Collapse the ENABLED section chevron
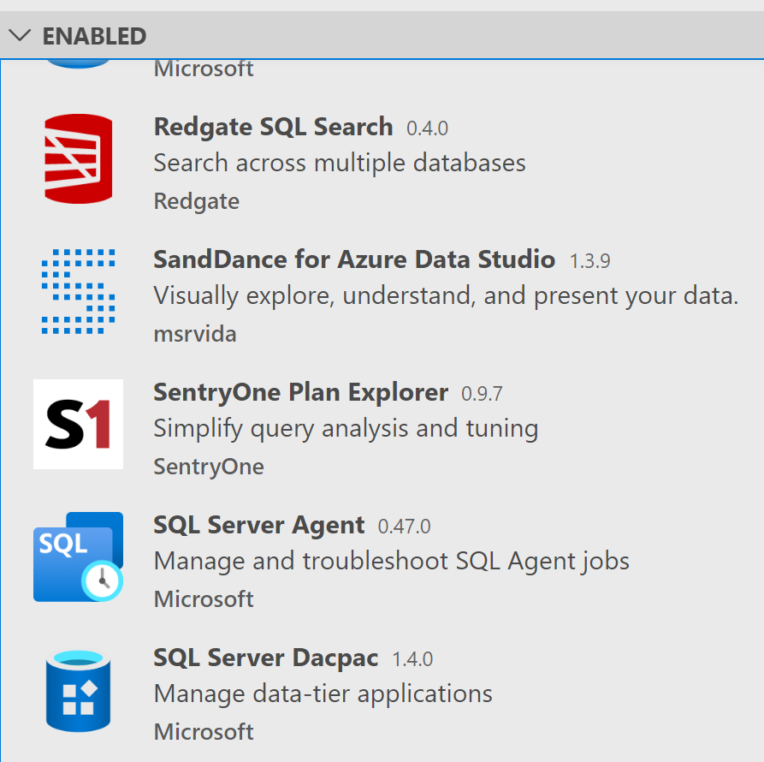This screenshot has width=764, height=762. coord(20,36)
